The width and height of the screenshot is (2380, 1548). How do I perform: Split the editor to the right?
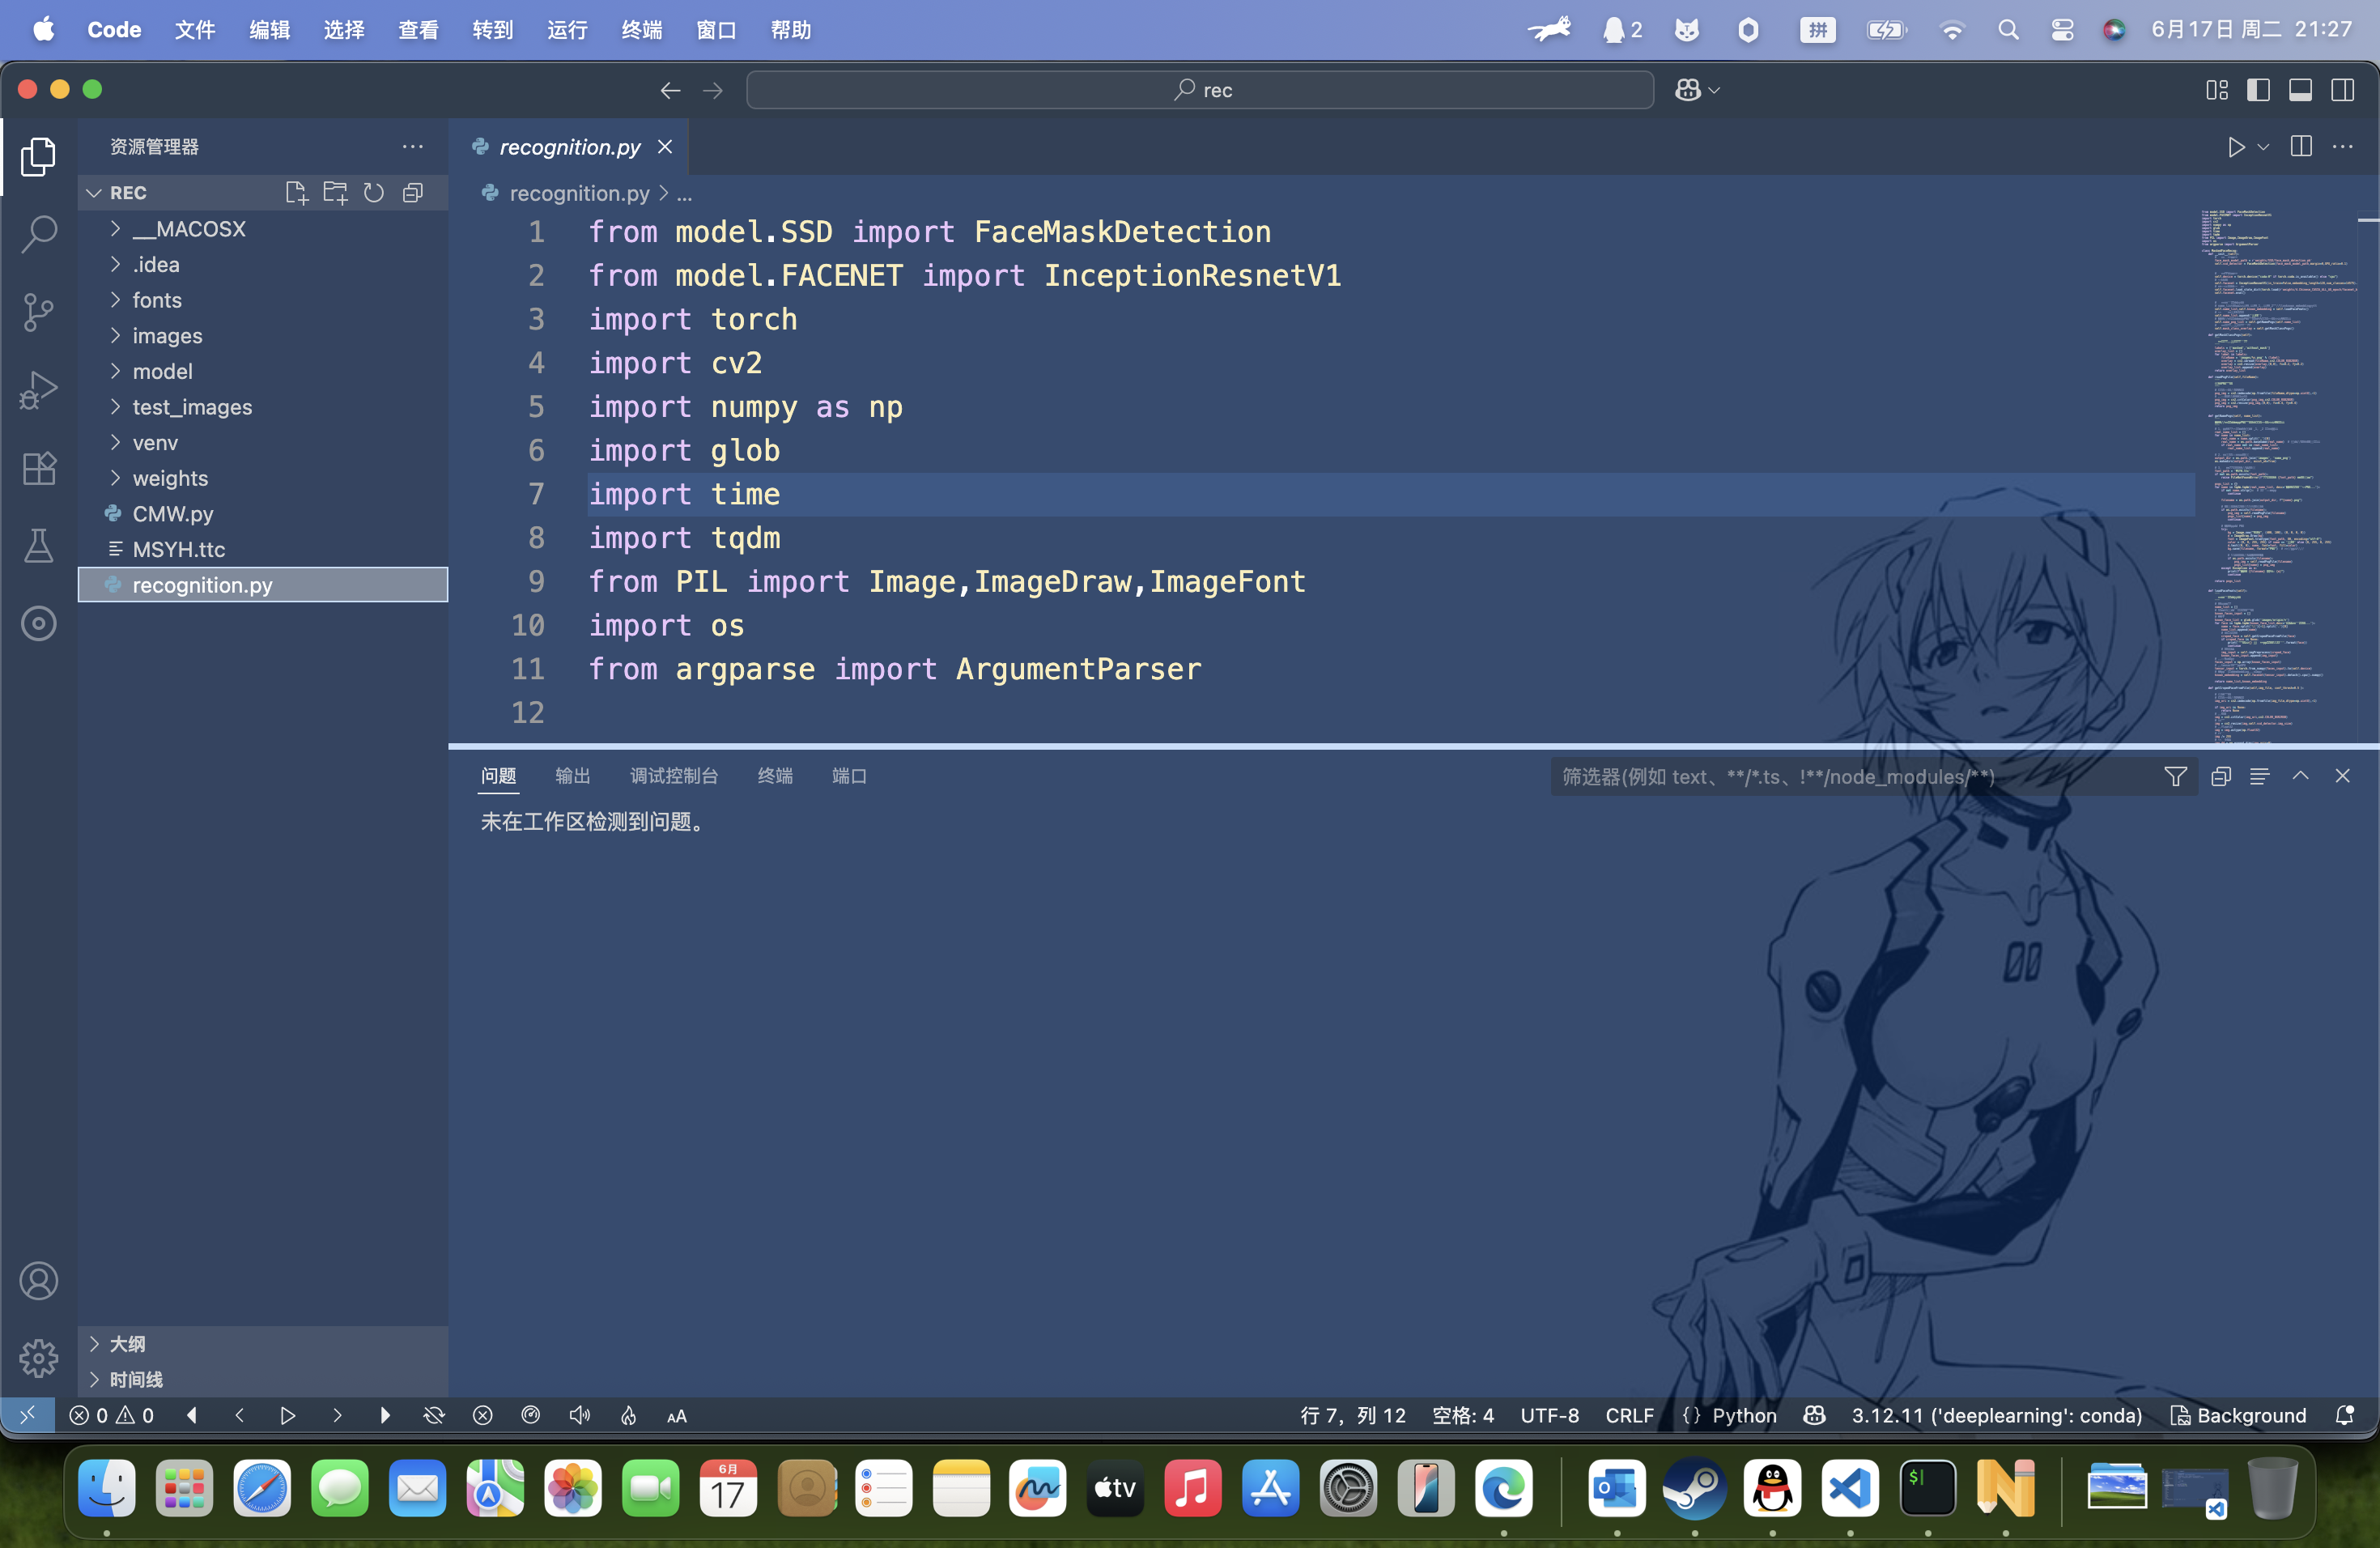[2301, 147]
